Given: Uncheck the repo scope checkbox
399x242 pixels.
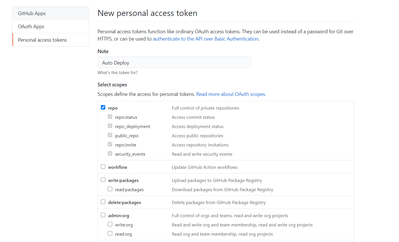Looking at the screenshot, I should [x=103, y=107].
